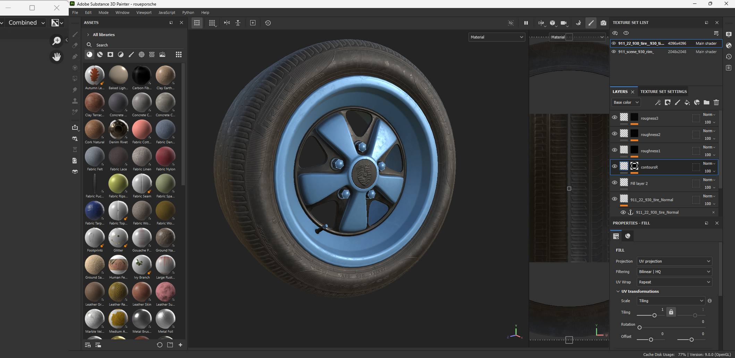Open the camera settings icon in viewport toolbar
The height and width of the screenshot is (358, 735).
pos(564,23)
